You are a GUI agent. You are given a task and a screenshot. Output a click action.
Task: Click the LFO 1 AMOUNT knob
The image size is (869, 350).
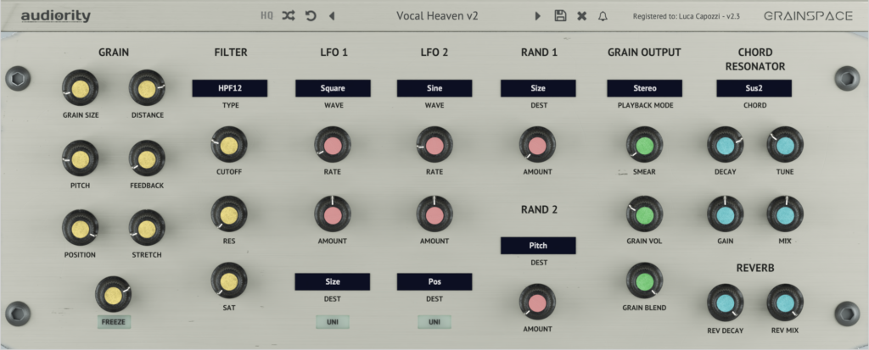333,214
